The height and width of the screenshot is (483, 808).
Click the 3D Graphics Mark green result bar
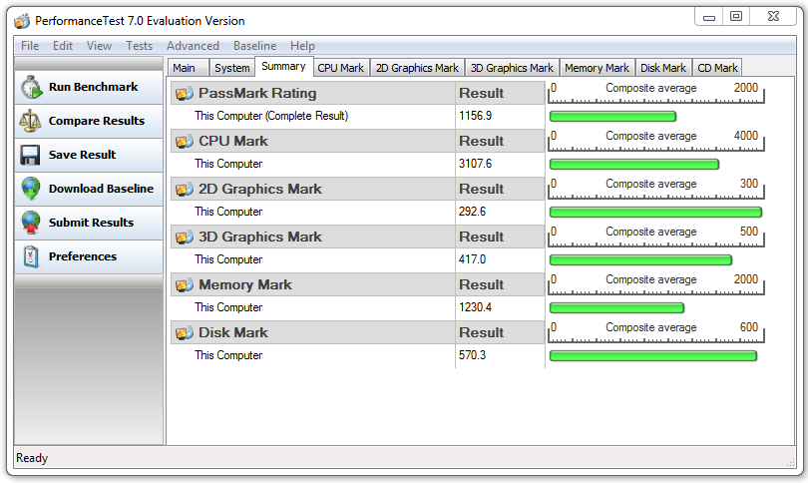pyautogui.click(x=640, y=260)
